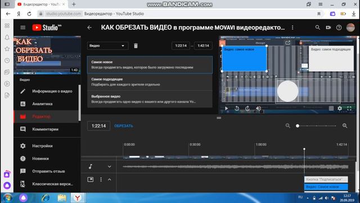Delete the end screen element with trash icon
This screenshot has width=360, height=203.
tap(136, 46)
